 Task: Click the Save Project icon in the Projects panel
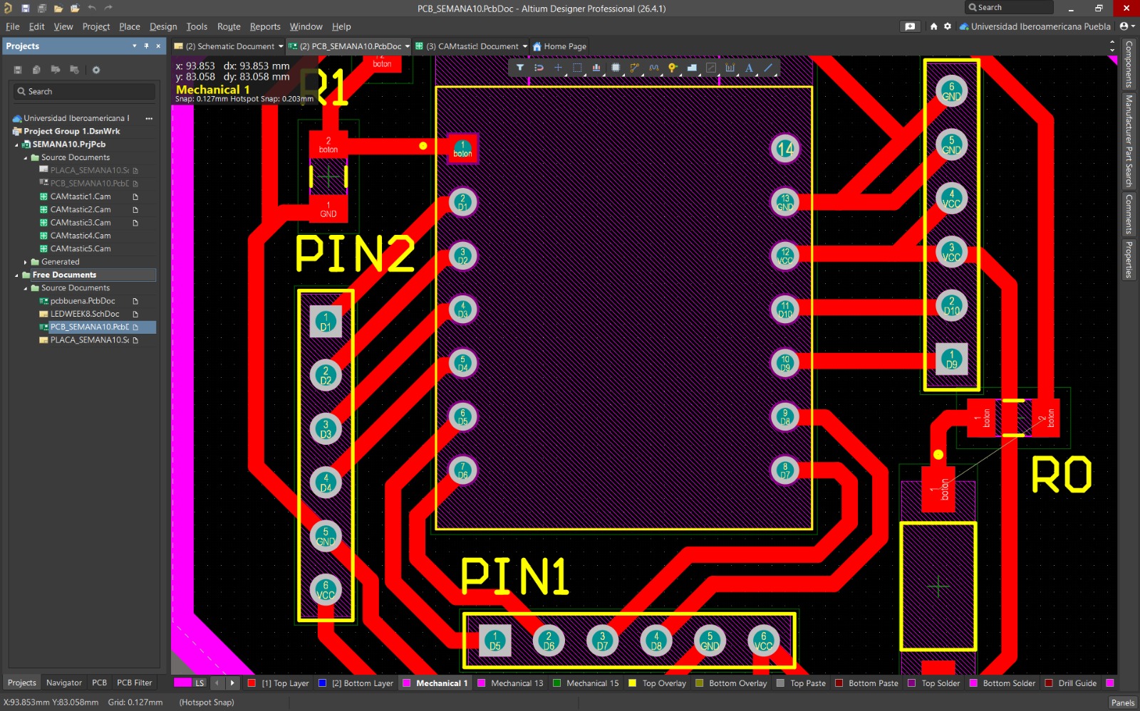point(18,70)
